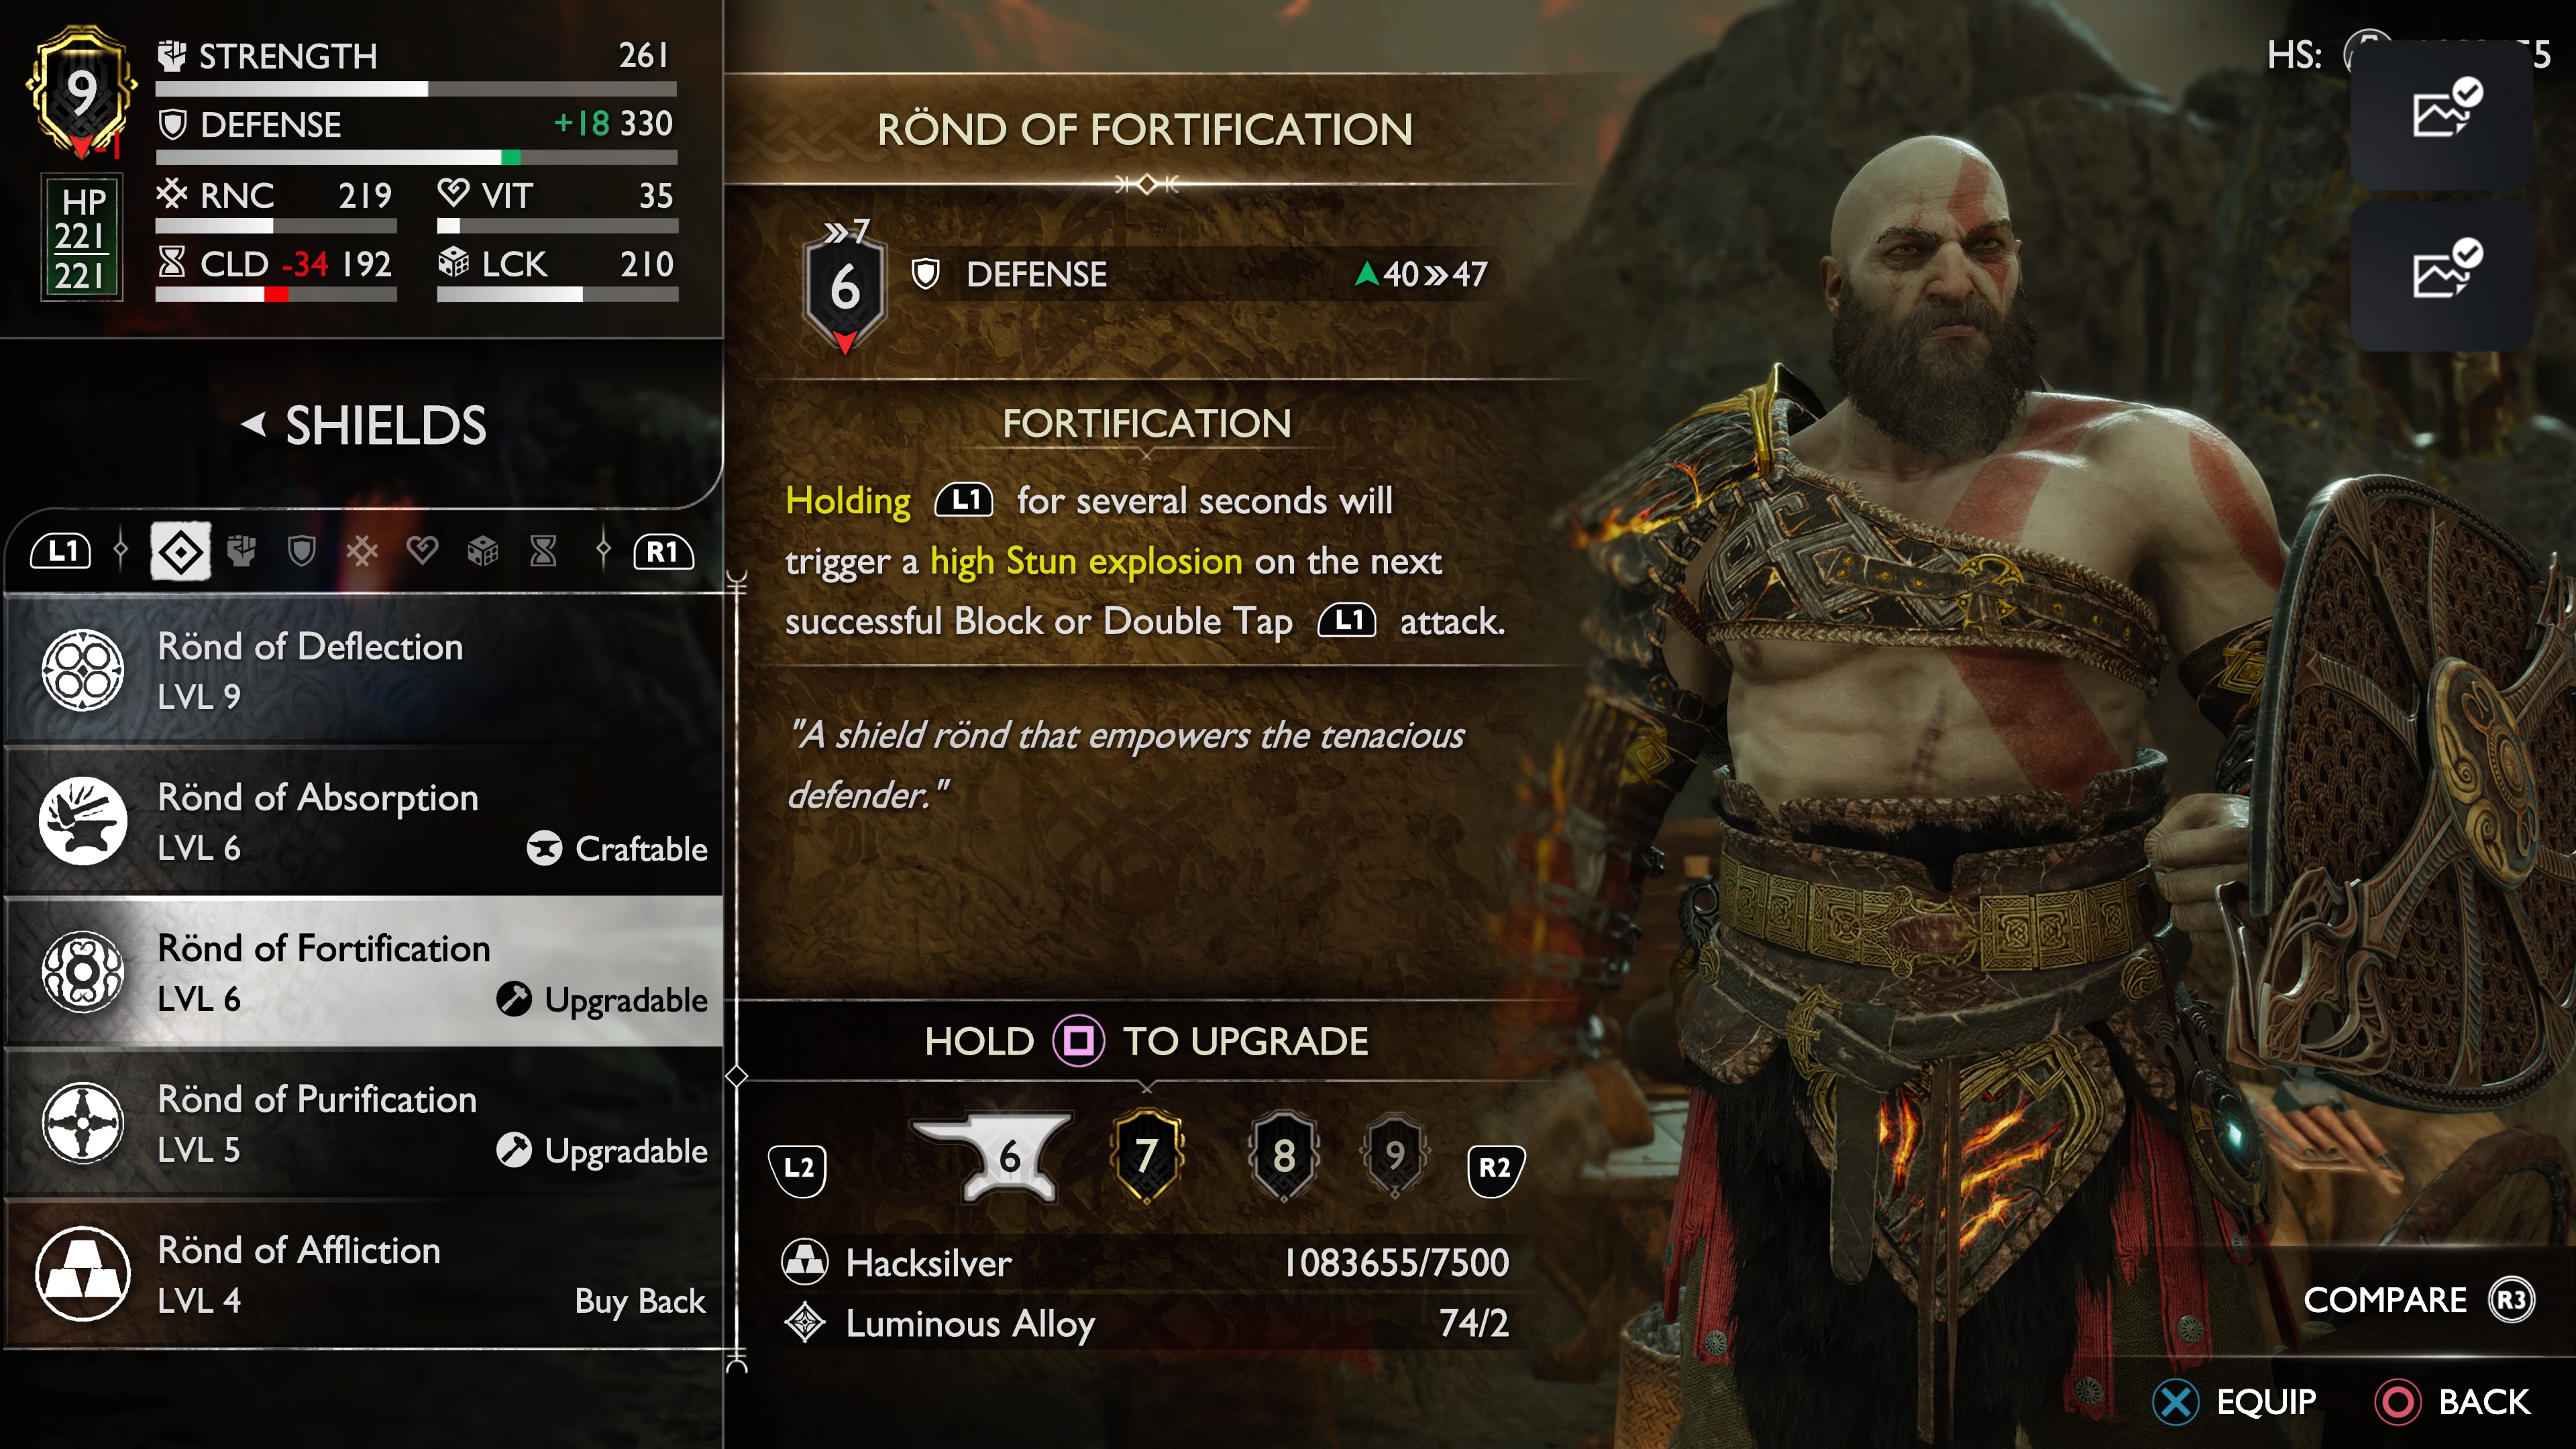Filter shields by strength fist icon

coord(241,551)
